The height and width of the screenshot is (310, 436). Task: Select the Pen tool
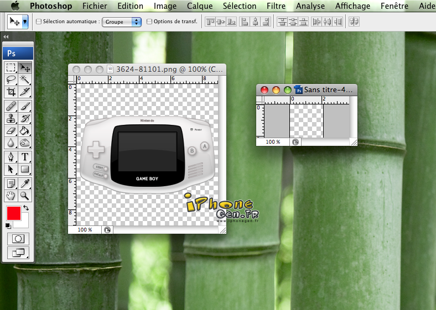(x=11, y=157)
